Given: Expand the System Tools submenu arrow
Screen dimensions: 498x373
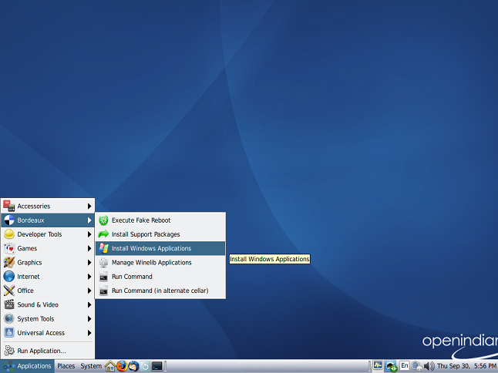Looking at the screenshot, I should click(x=89, y=319).
